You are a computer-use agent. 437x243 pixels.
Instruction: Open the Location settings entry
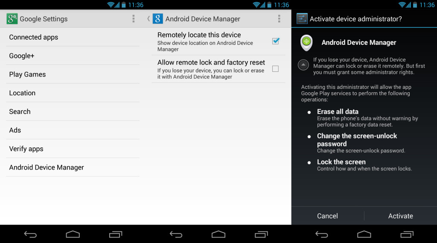click(x=73, y=93)
